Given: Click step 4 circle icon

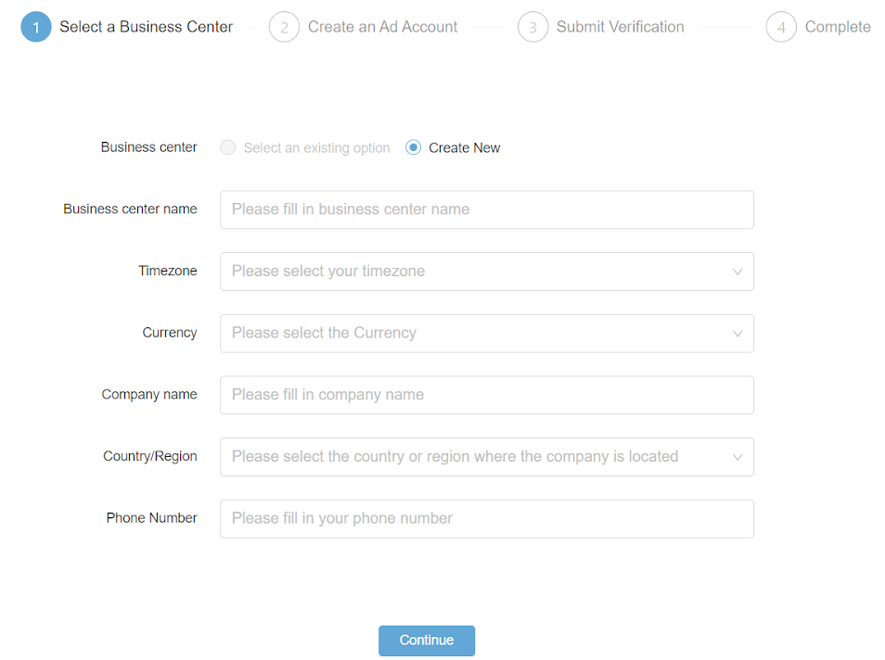Looking at the screenshot, I should (x=781, y=27).
